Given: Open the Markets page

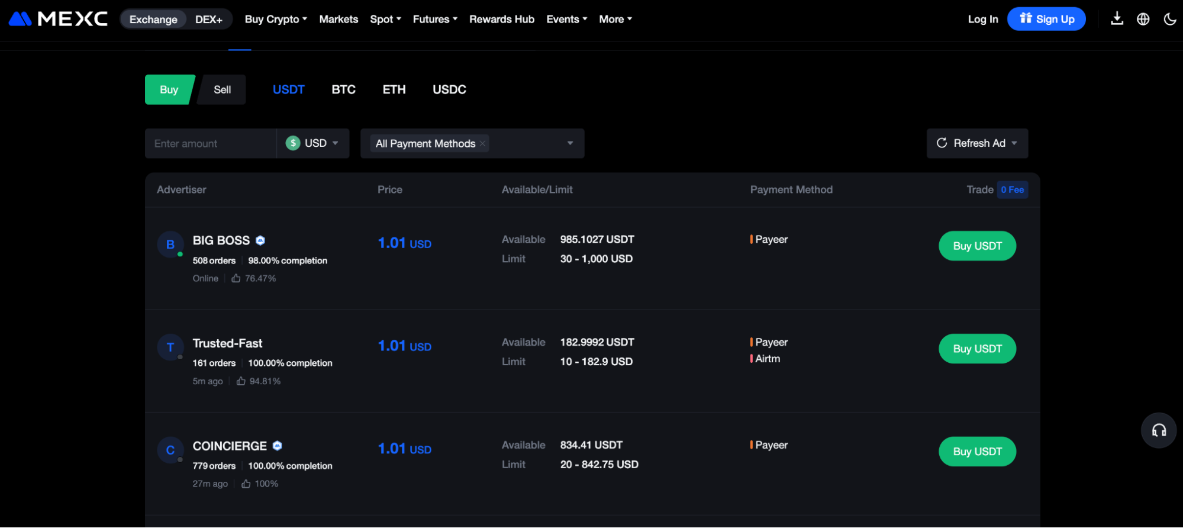Looking at the screenshot, I should coord(339,19).
